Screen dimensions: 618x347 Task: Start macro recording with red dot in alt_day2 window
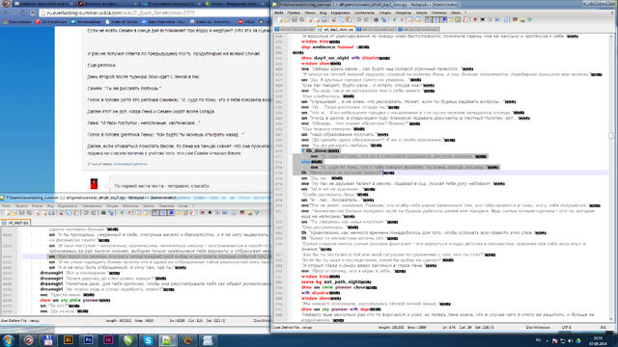coord(475,19)
